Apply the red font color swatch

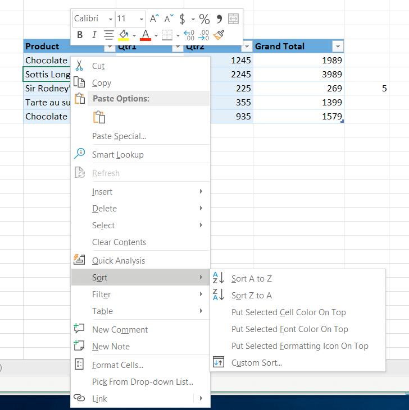coord(146,35)
